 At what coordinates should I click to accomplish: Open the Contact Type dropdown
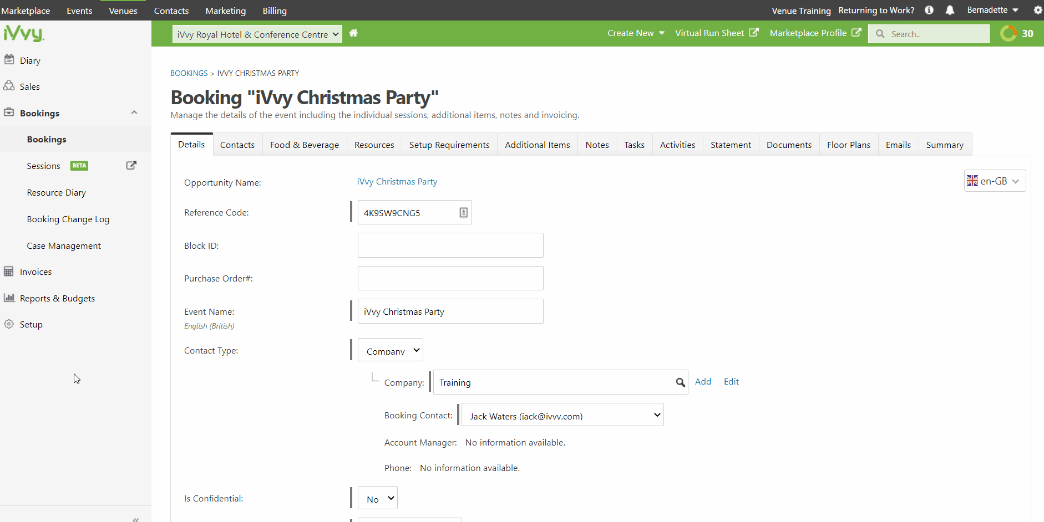(x=391, y=350)
